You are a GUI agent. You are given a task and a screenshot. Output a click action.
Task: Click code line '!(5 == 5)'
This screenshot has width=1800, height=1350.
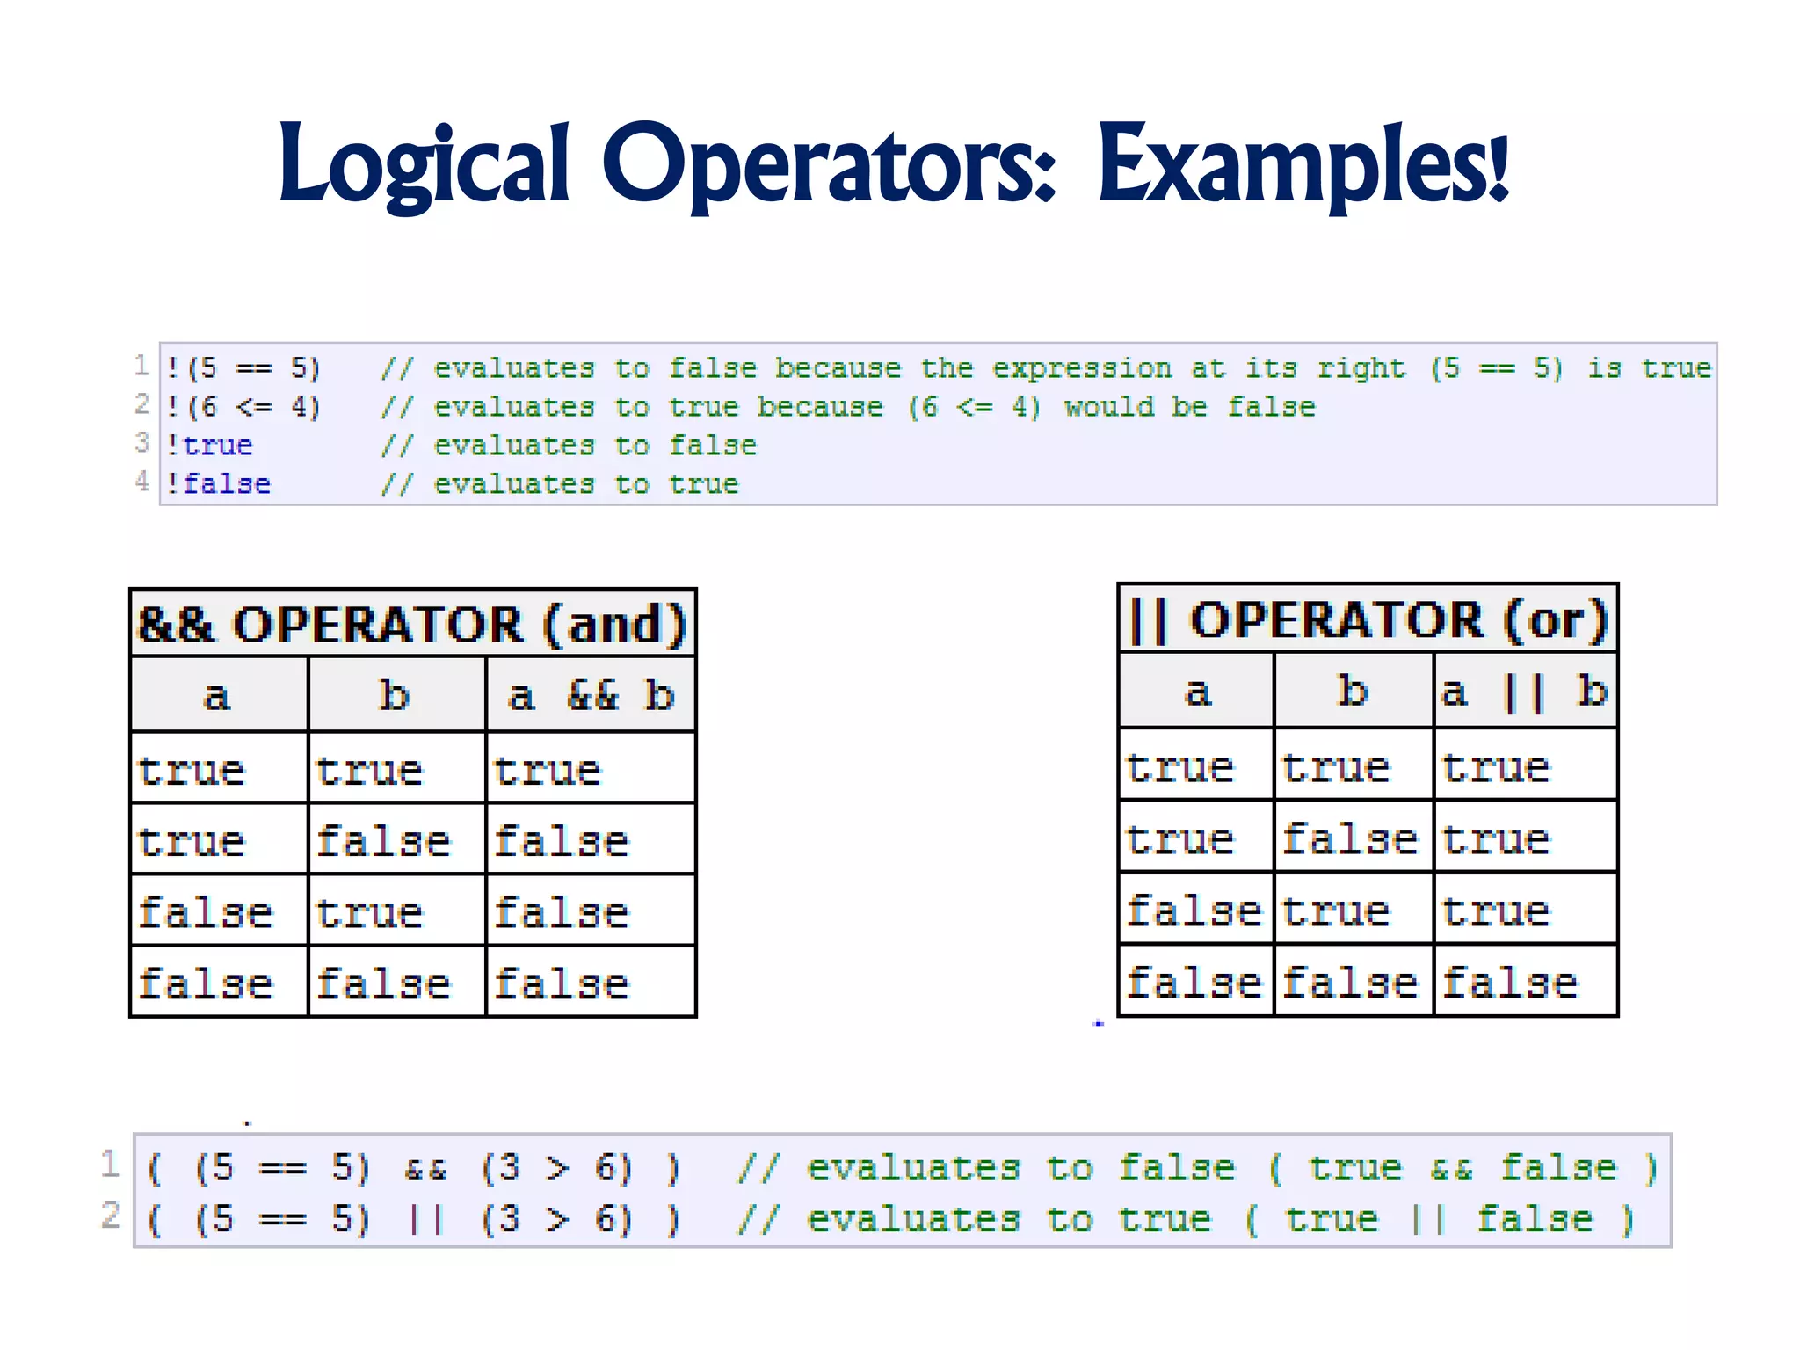coord(243,367)
